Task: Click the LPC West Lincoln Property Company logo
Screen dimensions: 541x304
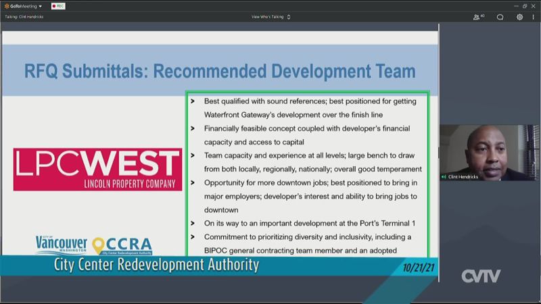Action: click(97, 169)
